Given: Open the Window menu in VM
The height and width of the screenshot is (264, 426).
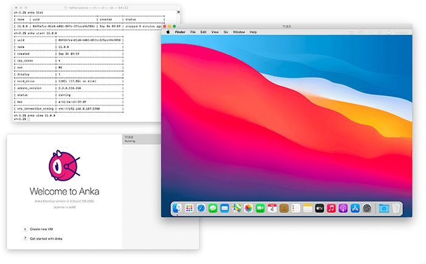Looking at the screenshot, I should [239, 32].
